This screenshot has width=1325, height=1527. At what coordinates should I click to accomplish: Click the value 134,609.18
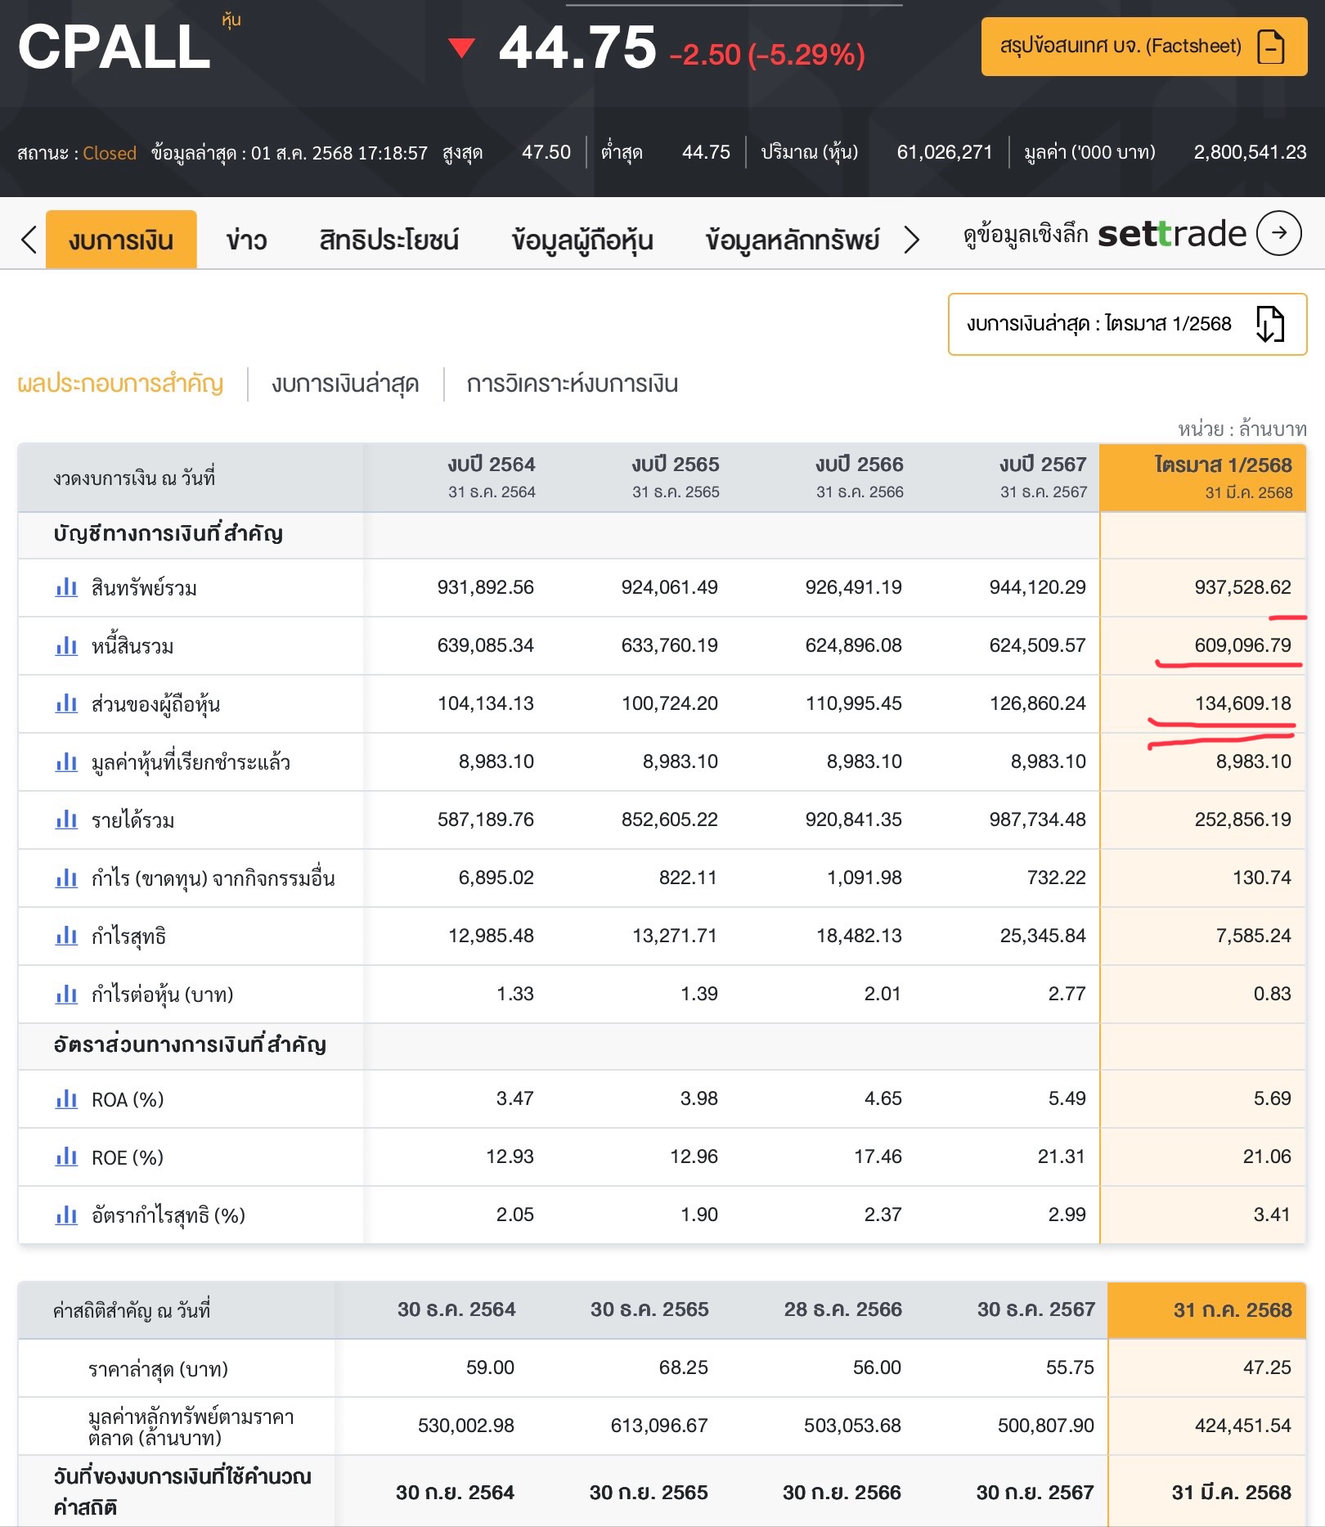coord(1242,703)
